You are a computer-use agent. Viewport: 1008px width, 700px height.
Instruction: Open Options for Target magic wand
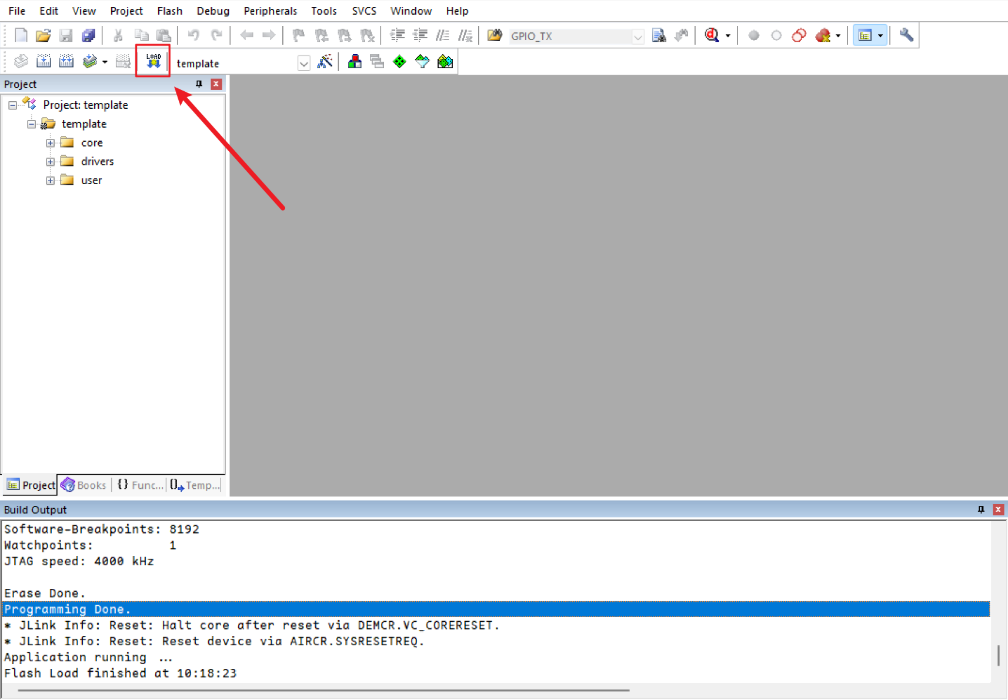pos(325,62)
